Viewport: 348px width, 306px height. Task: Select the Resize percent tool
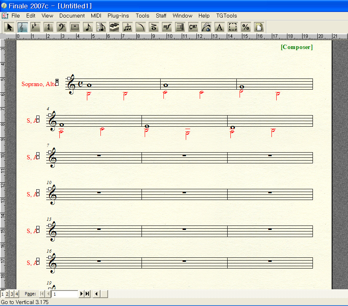[x=246, y=27]
